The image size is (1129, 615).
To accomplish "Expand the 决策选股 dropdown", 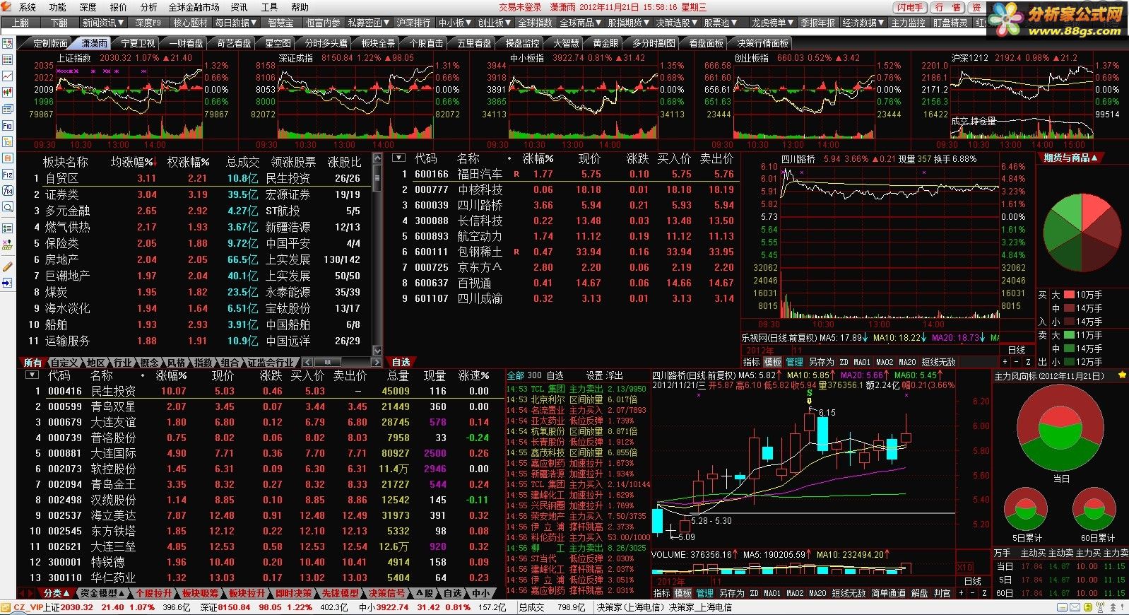I will point(677,23).
